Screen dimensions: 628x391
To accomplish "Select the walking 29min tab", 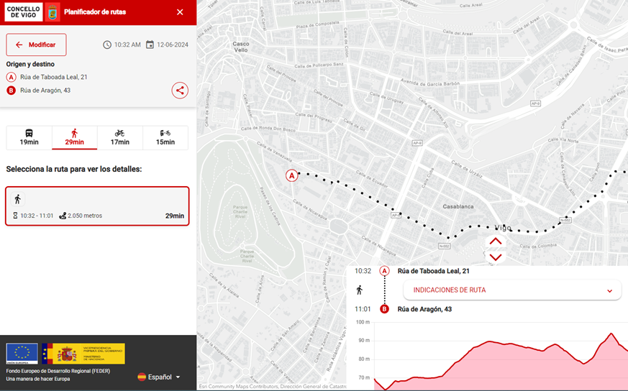I will point(74,137).
